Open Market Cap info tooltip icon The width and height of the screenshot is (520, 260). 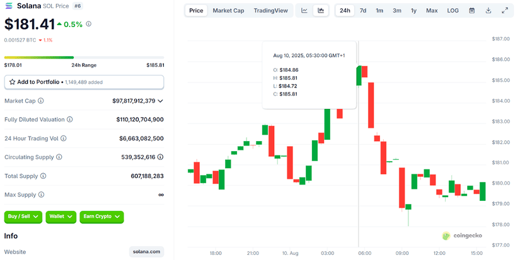[x=41, y=101]
